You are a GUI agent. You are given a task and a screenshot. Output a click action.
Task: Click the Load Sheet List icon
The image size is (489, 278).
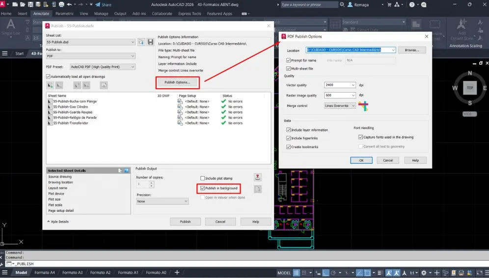pyautogui.click(x=141, y=42)
